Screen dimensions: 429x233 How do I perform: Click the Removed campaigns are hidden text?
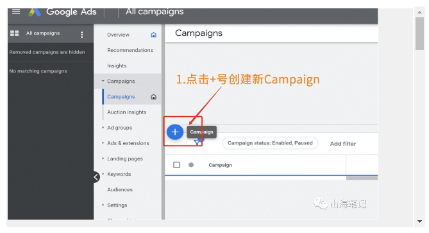pyautogui.click(x=47, y=52)
